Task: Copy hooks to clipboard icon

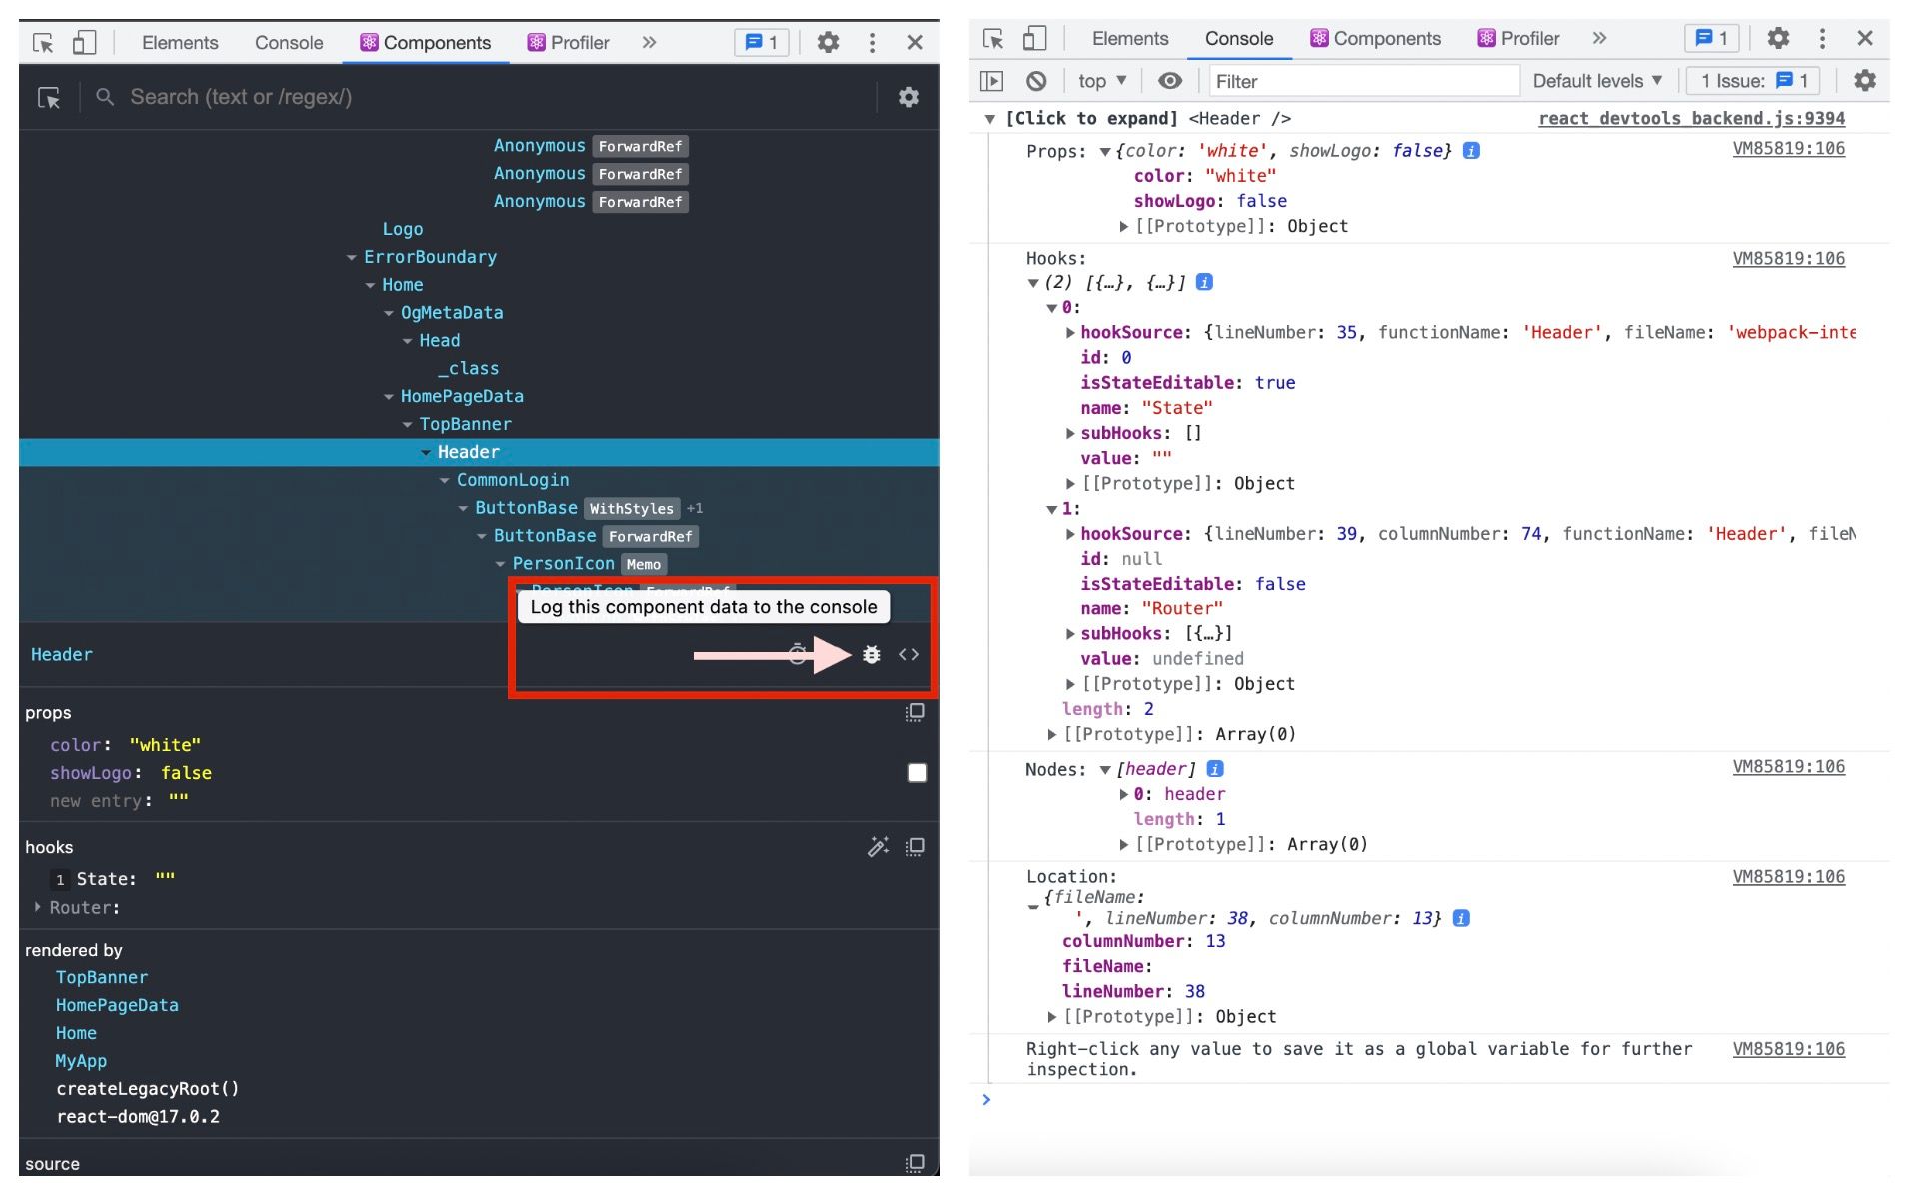Action: (915, 847)
